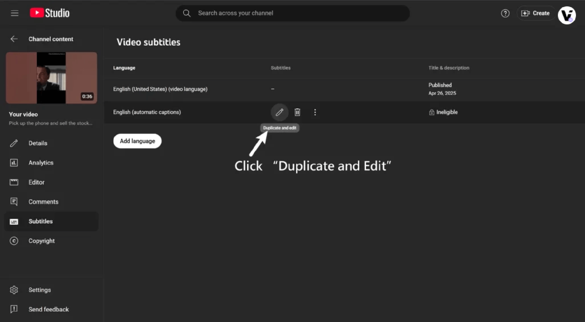Open Settings from the sidebar

click(x=39, y=290)
